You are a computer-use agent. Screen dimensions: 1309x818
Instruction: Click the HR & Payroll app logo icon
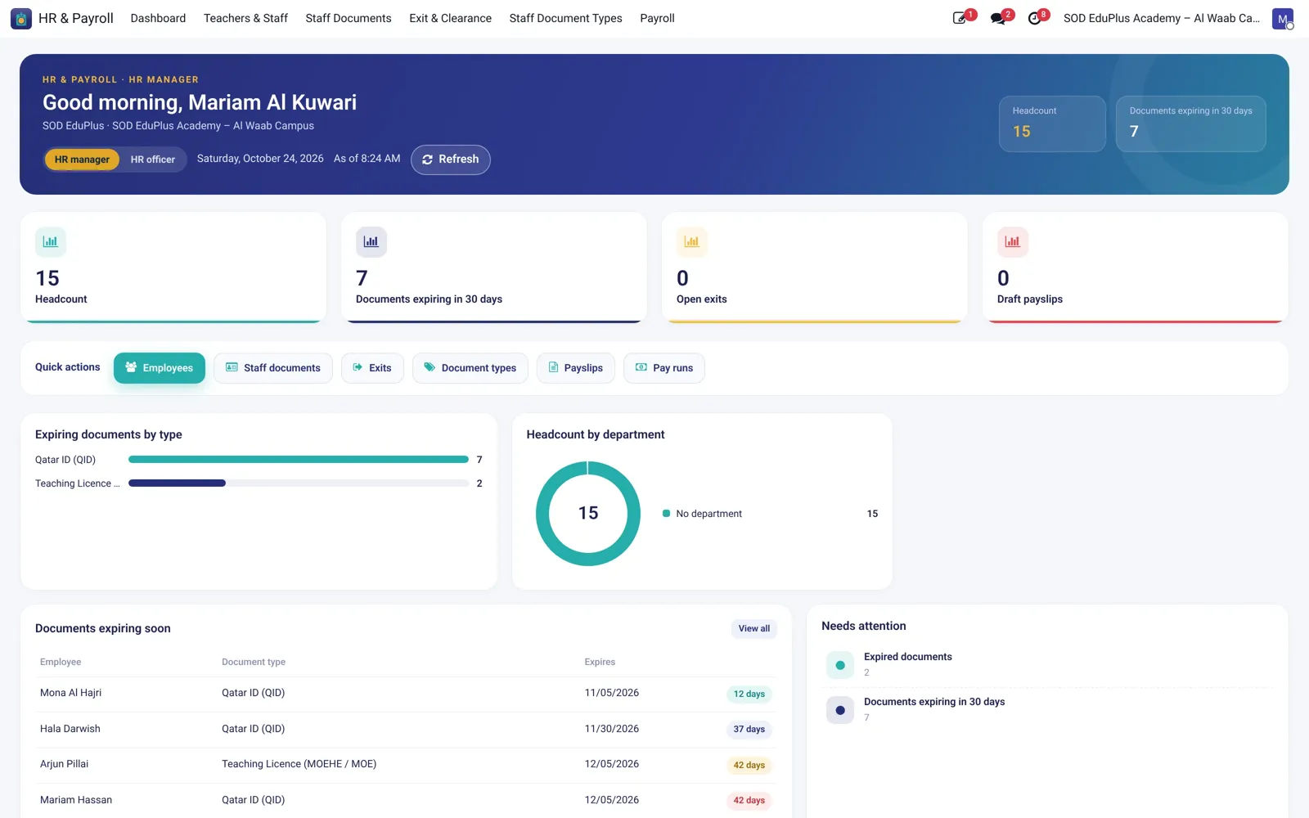(21, 18)
